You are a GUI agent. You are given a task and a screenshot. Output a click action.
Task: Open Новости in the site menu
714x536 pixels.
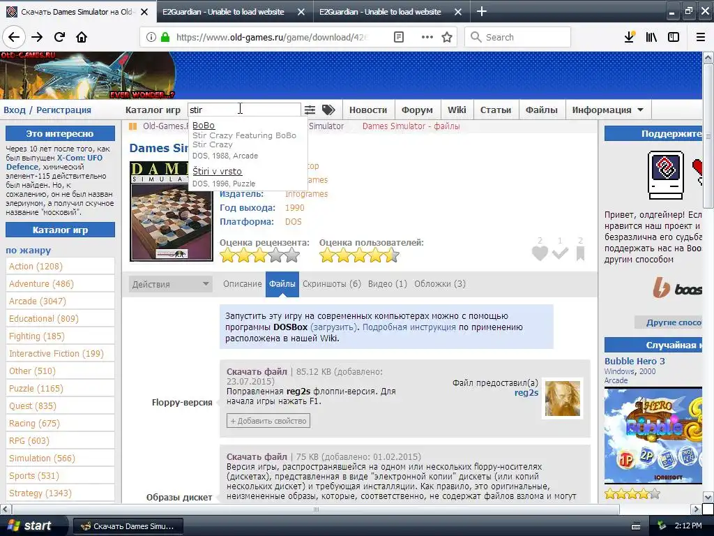tap(368, 110)
